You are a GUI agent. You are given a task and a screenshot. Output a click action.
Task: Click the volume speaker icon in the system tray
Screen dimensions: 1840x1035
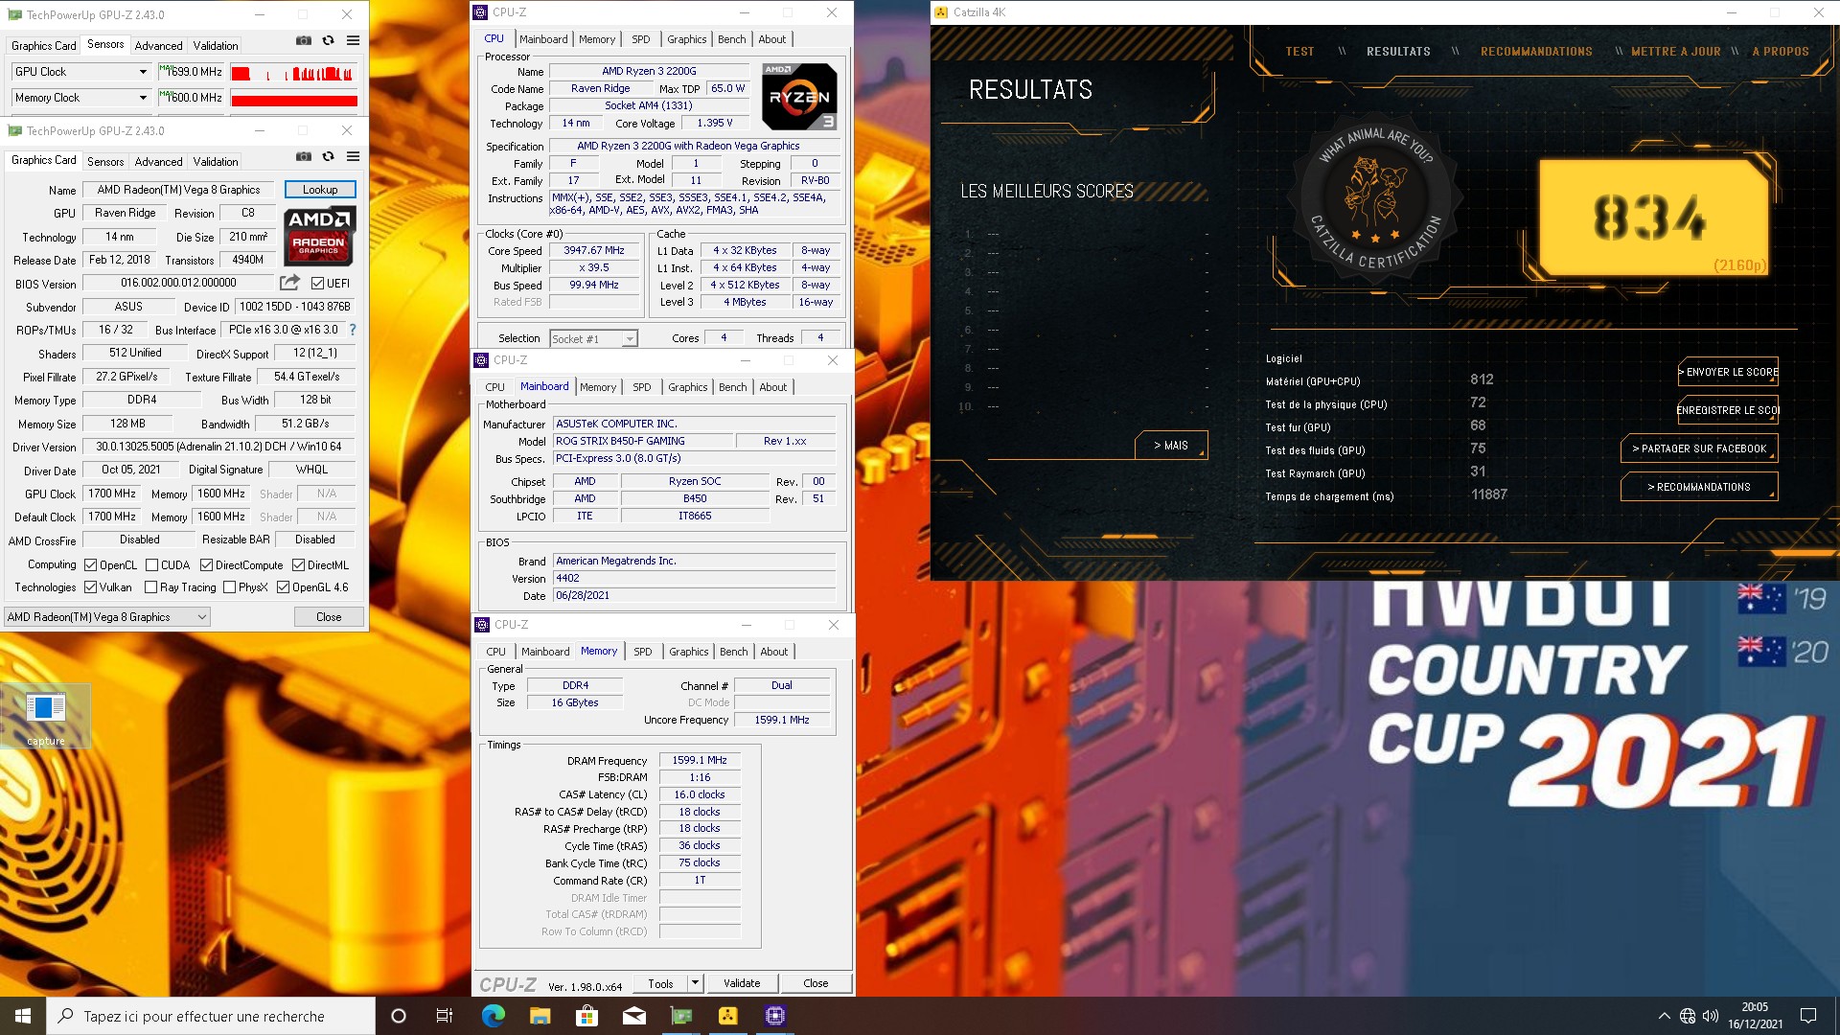click(1711, 1016)
